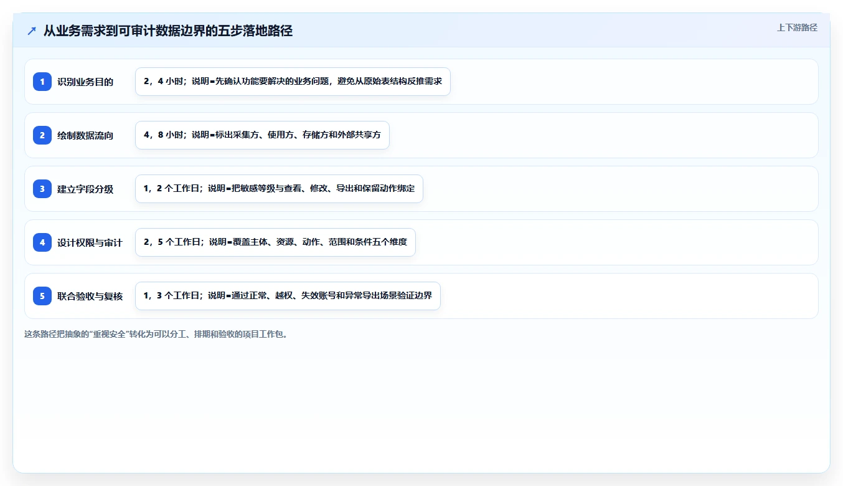Select step number badge 3
Viewport: 843px width, 486px height.
click(x=42, y=189)
